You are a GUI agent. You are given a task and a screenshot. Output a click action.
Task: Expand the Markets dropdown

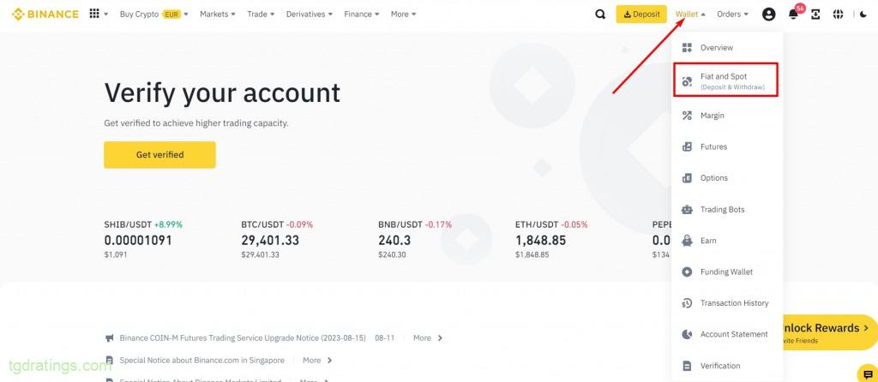click(x=217, y=15)
